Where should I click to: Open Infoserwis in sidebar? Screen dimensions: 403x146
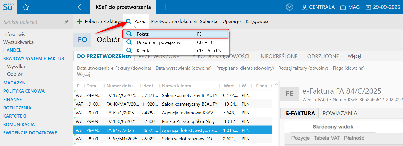pos(14,34)
